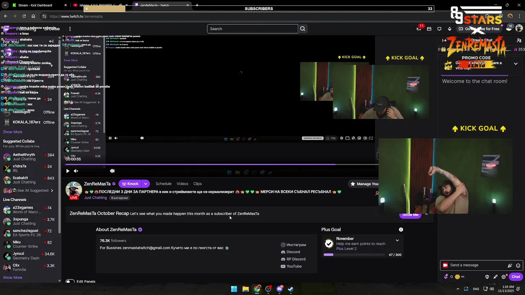Click the Browse navigation item
This screenshot has height=295, width=525.
click(x=52, y=29)
